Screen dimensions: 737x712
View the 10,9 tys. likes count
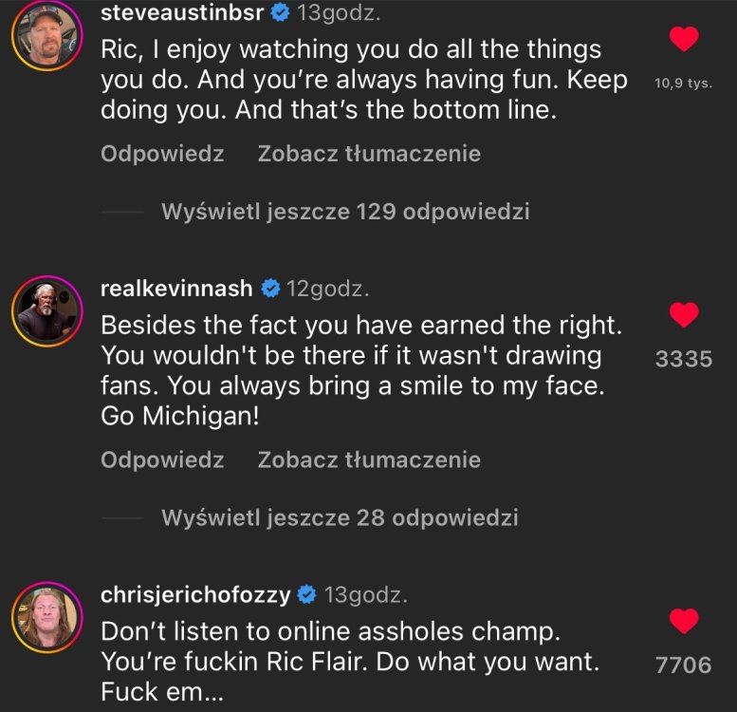tap(683, 83)
